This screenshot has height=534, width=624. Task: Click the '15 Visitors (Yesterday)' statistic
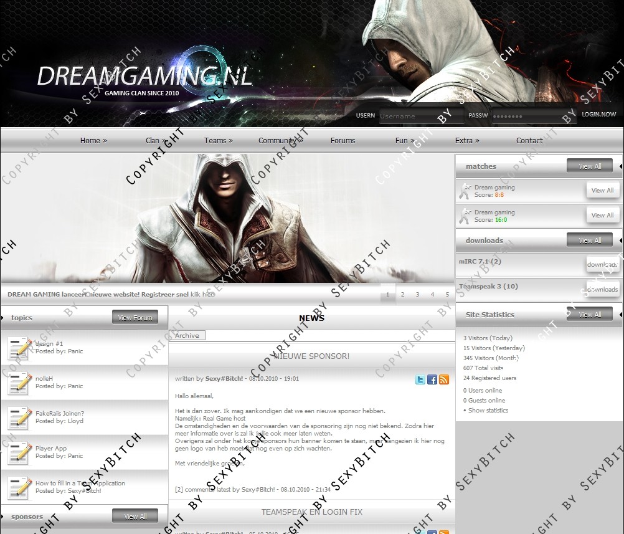[x=494, y=348]
